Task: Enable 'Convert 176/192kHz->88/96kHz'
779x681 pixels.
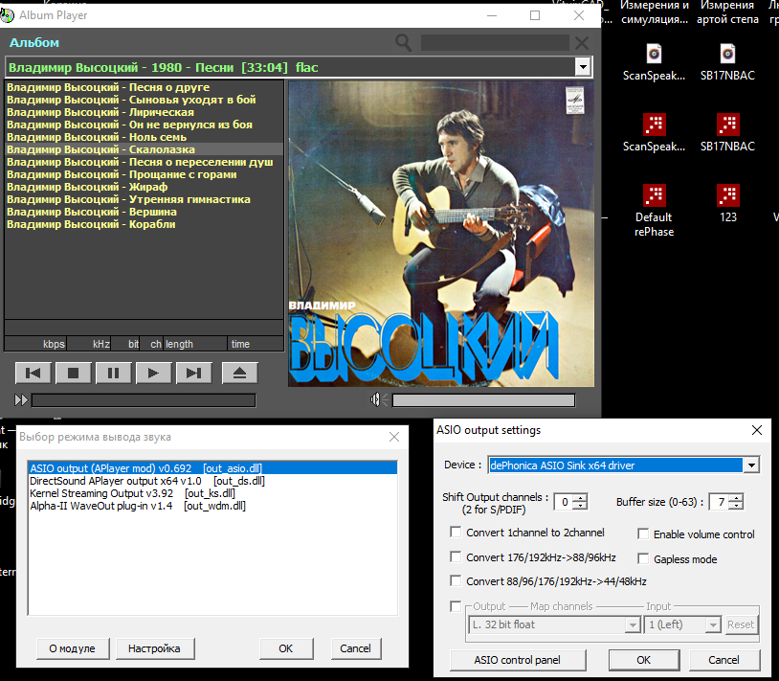Action: 456,556
